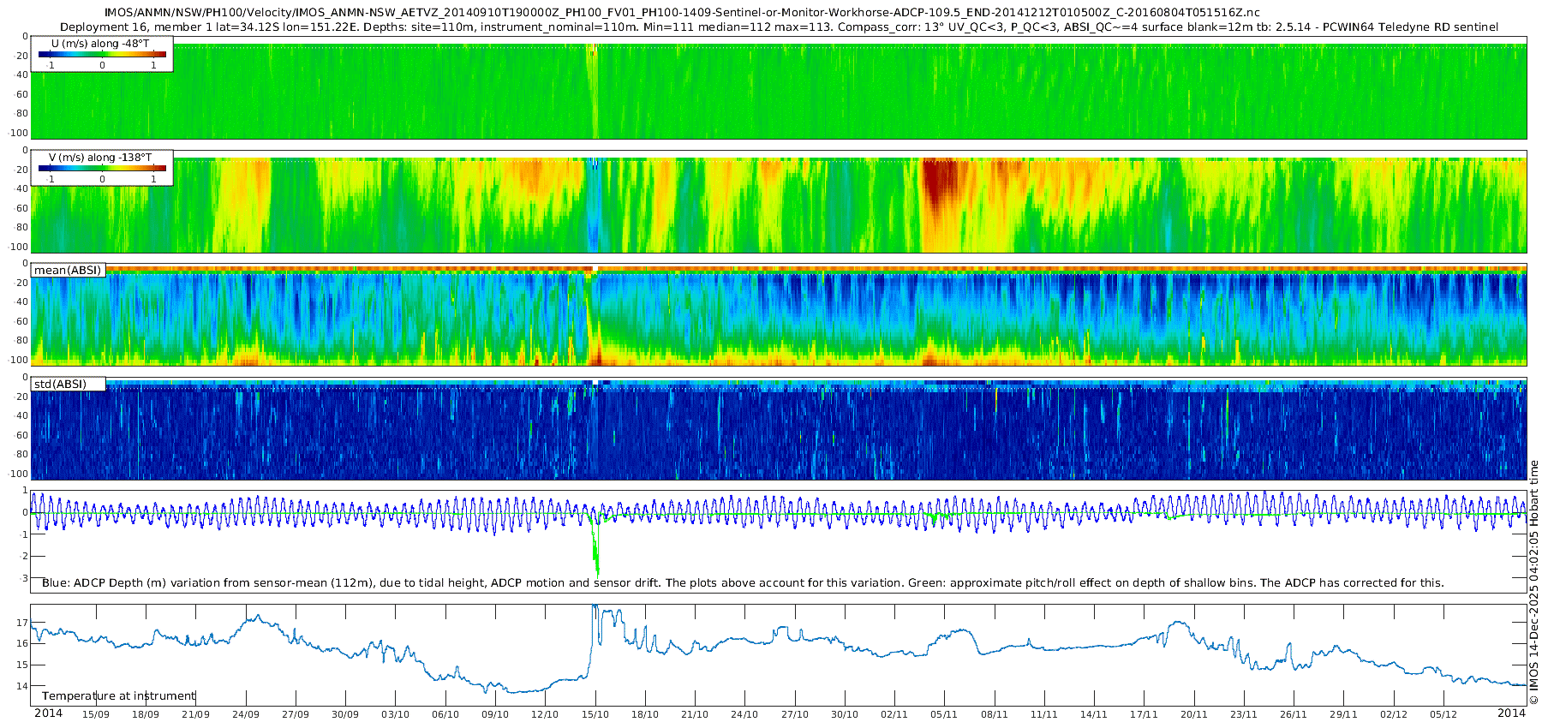1542x728 pixels.
Task: Click the '30/10' date axis label
Action: [x=845, y=714]
